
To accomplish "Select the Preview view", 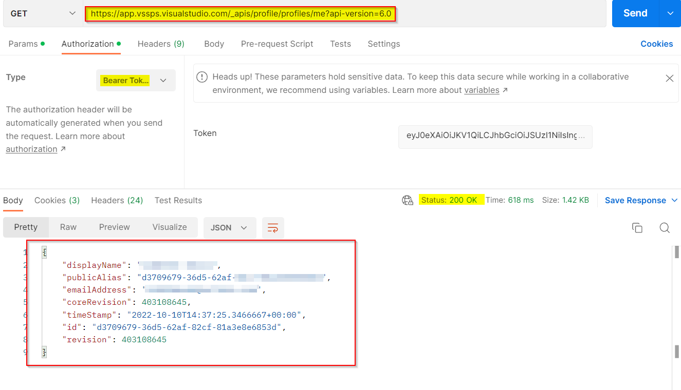I will pyautogui.click(x=115, y=227).
